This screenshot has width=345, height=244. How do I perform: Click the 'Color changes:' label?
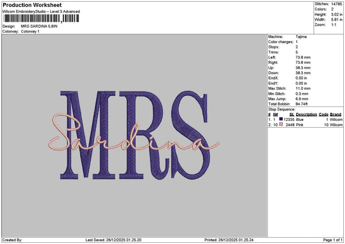[x=281, y=42]
